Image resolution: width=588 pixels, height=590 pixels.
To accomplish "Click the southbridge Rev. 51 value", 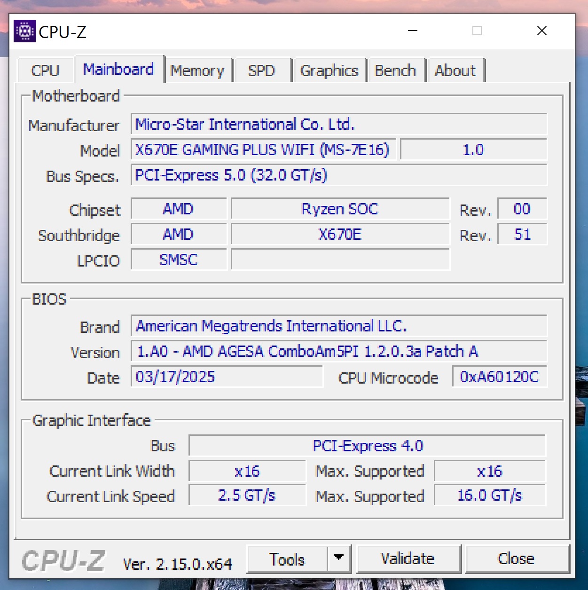I will pos(522,234).
